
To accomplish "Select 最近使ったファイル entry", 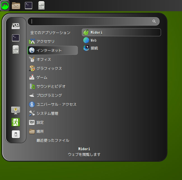I will tap(53, 140).
